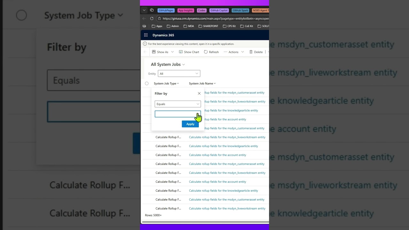
Task: Open the System Job Type column header menu
Action: coord(166,83)
